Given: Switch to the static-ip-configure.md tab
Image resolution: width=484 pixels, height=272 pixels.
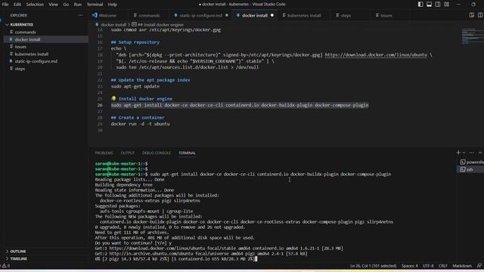Looking at the screenshot, I should click(200, 15).
